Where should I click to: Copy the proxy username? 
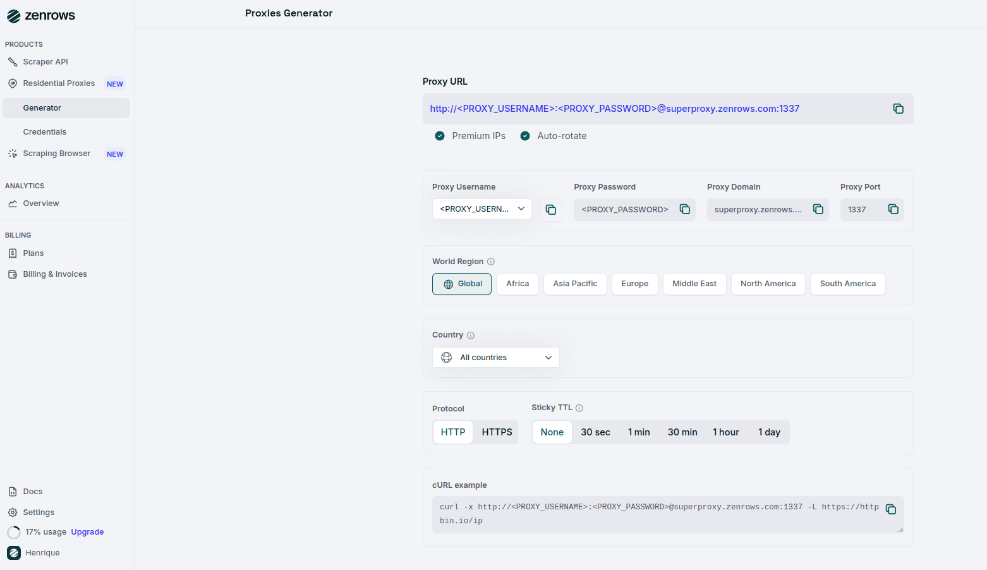pyautogui.click(x=550, y=209)
